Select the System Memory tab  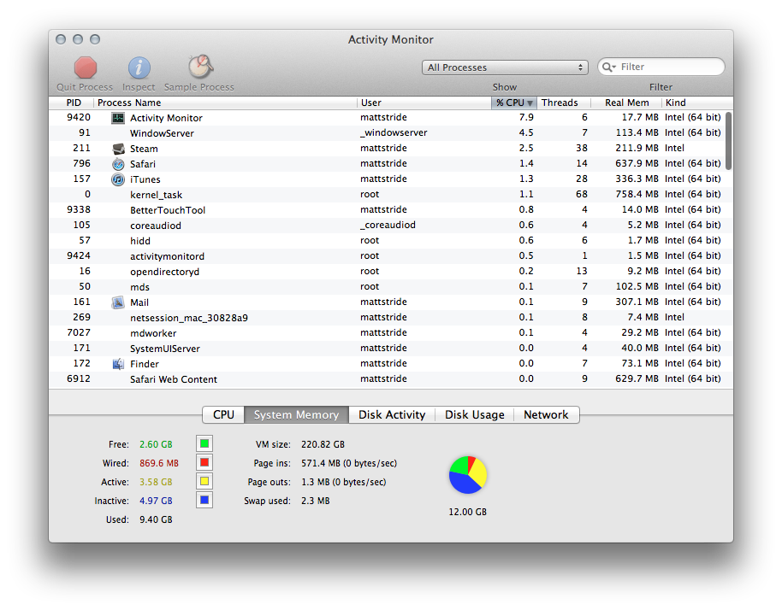point(296,415)
